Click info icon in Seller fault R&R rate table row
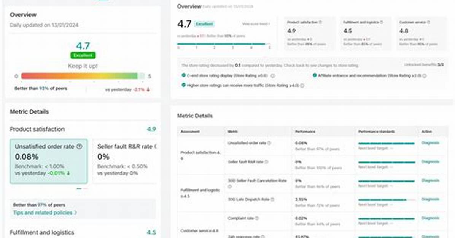This screenshot has width=455, height=238. coord(266,162)
